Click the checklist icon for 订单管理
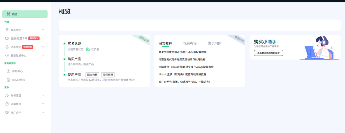 7,104
